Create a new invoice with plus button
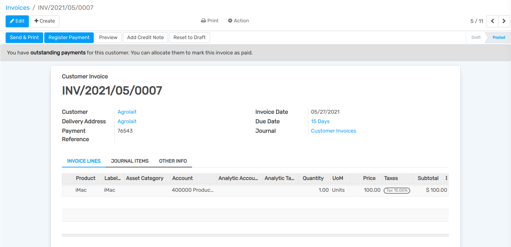 [x=45, y=21]
